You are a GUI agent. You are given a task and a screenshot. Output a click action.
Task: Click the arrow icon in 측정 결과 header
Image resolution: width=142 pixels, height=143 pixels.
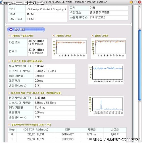click(x=11, y=30)
